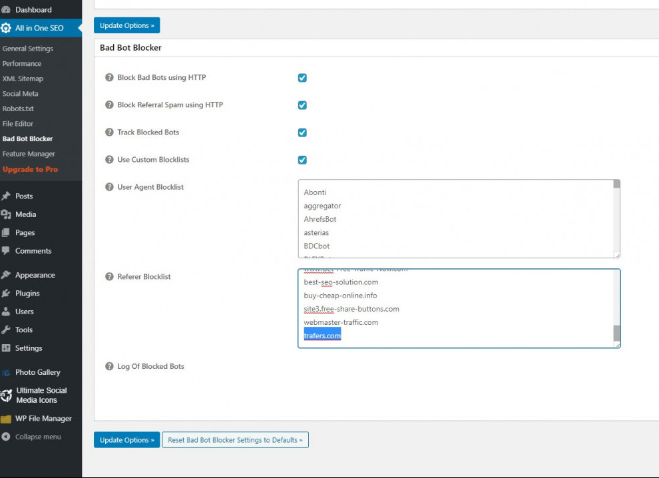Image resolution: width=659 pixels, height=478 pixels.
Task: Click the Upgrade to Pro link
Action: click(x=30, y=169)
